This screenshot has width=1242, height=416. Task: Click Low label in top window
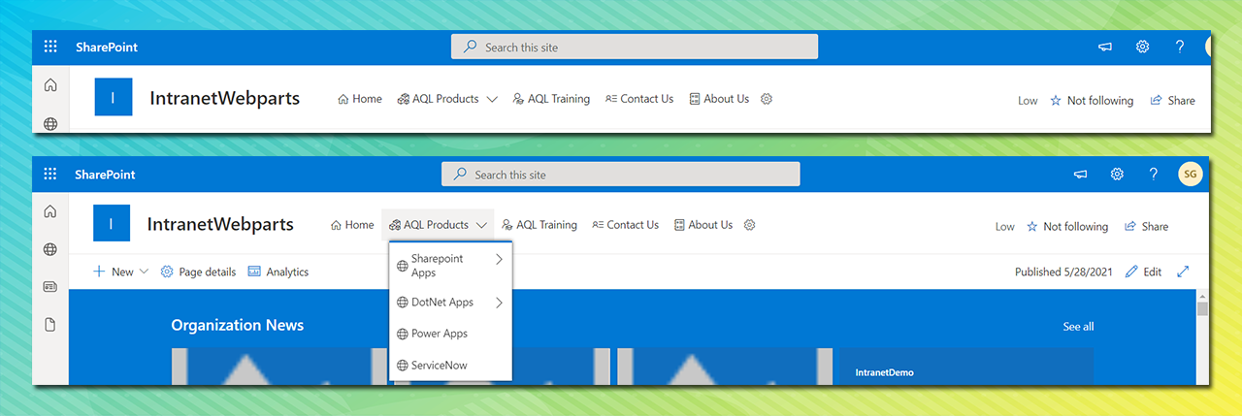1028,100
